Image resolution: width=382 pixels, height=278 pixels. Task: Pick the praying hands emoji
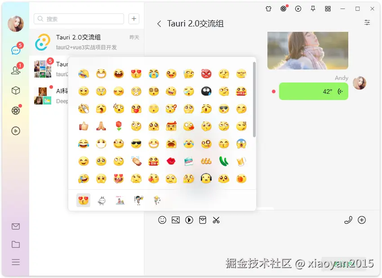101,126
